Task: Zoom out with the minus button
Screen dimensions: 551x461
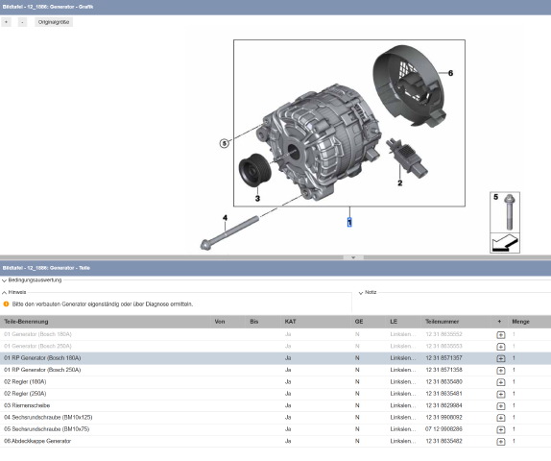Action: (x=22, y=22)
